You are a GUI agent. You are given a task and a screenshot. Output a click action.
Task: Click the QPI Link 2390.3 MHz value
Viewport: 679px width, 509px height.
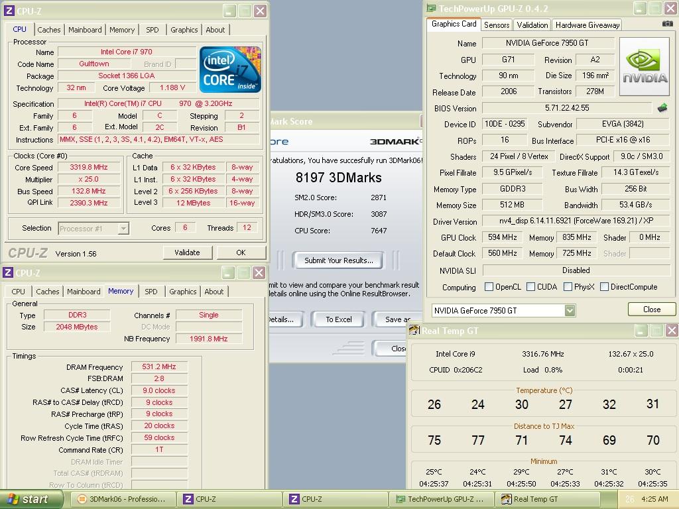pyautogui.click(x=89, y=203)
